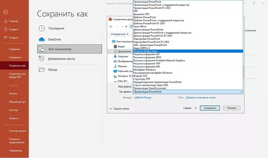This screenshot has height=158, width=268.
Task: Click the PowerPoint icon in dialog title
Action: click(110, 19)
